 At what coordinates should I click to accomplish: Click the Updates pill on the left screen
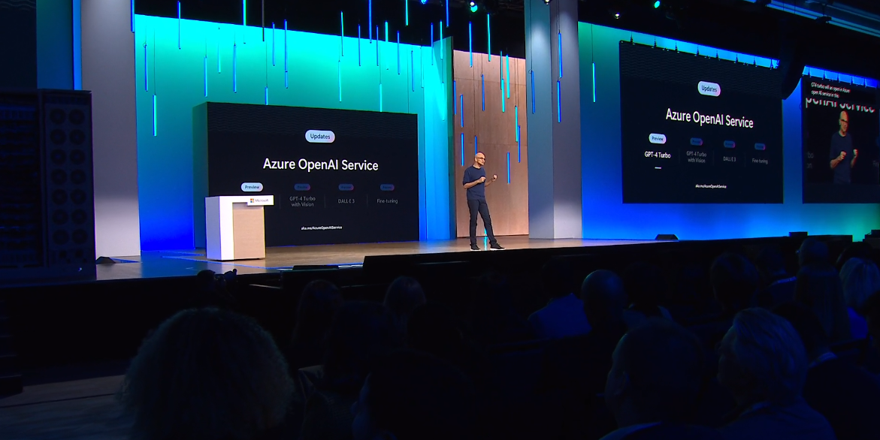coord(320,137)
